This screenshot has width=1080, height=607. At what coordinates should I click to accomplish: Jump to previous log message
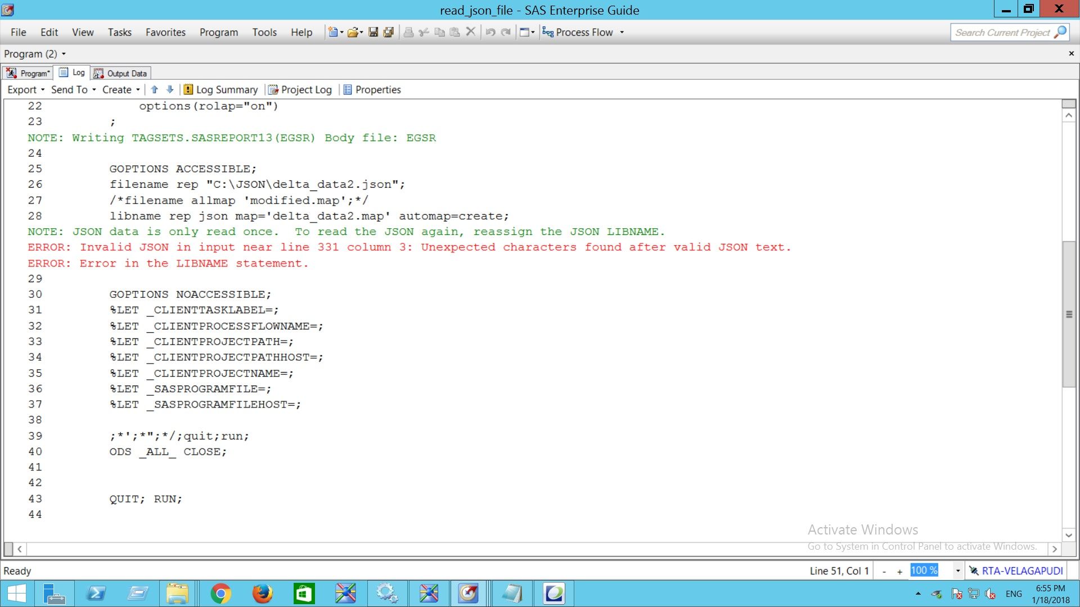point(155,89)
